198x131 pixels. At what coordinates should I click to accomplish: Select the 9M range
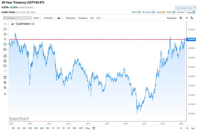47,128
